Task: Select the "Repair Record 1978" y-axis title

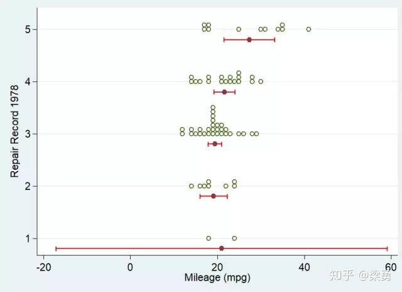Action: [x=14, y=133]
